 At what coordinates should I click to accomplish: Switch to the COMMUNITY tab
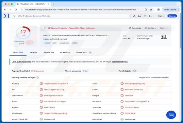tap(83, 52)
